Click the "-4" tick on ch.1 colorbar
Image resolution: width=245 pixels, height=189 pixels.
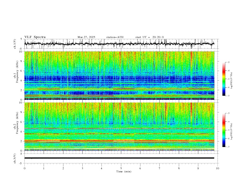coord(228,71)
